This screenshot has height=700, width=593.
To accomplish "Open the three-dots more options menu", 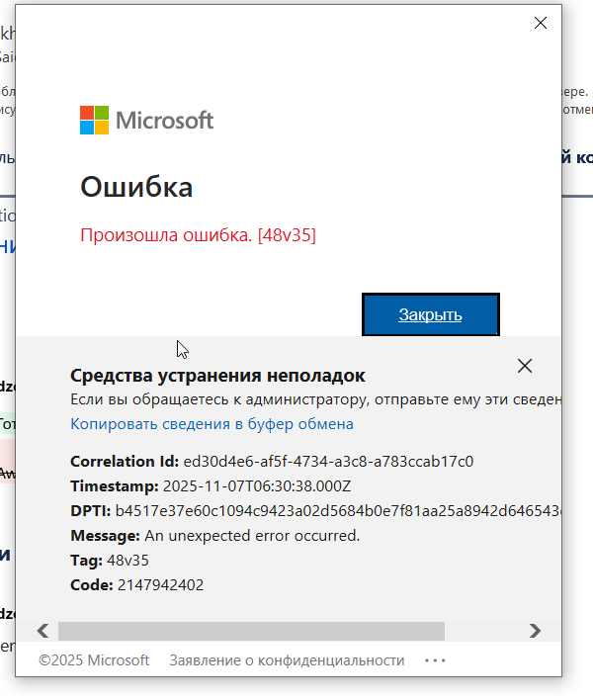I will point(435,660).
